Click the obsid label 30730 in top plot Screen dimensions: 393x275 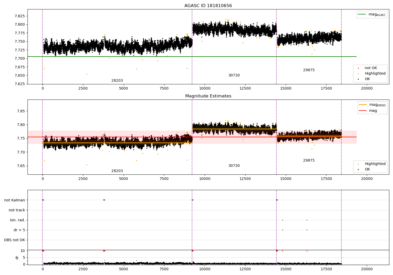click(234, 75)
